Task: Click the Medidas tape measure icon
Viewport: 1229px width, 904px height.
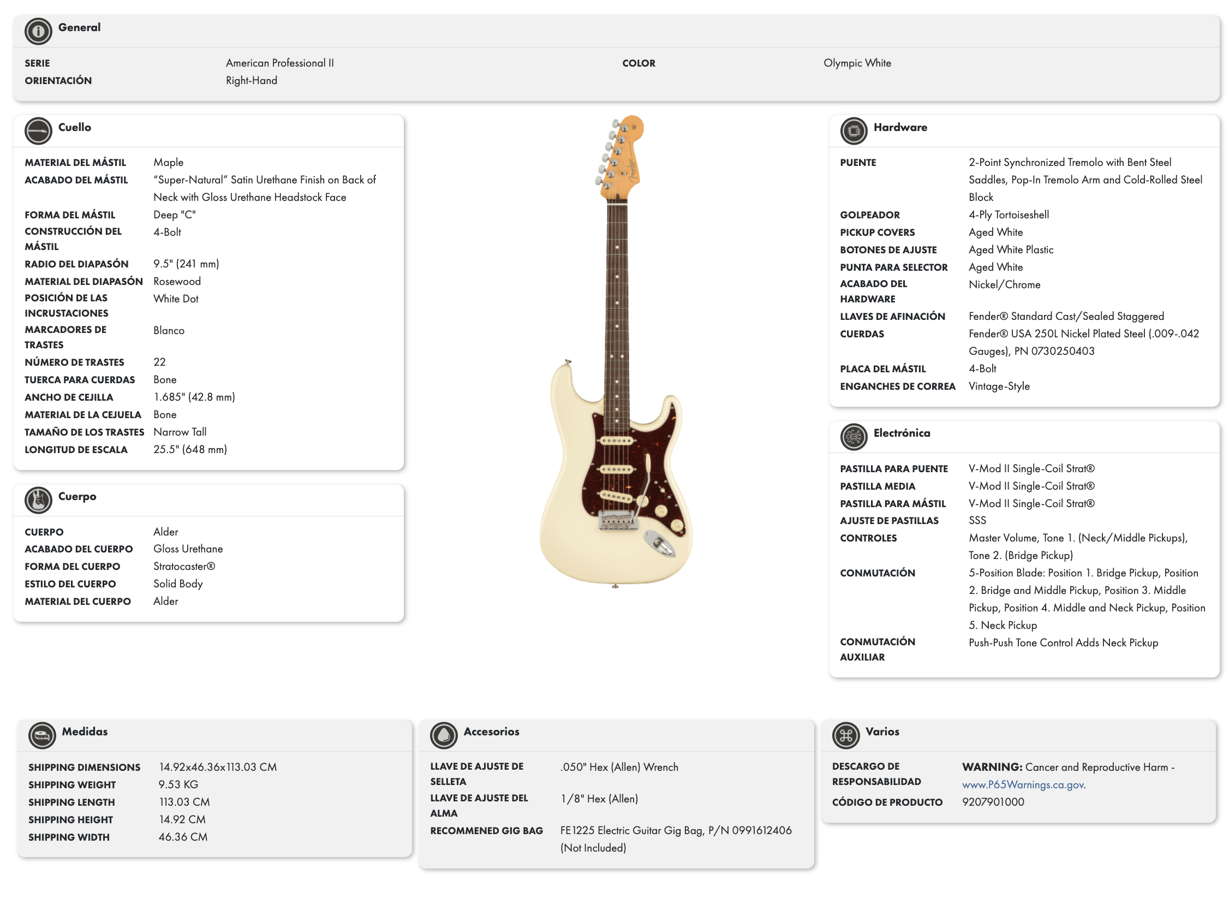Action: (42, 735)
